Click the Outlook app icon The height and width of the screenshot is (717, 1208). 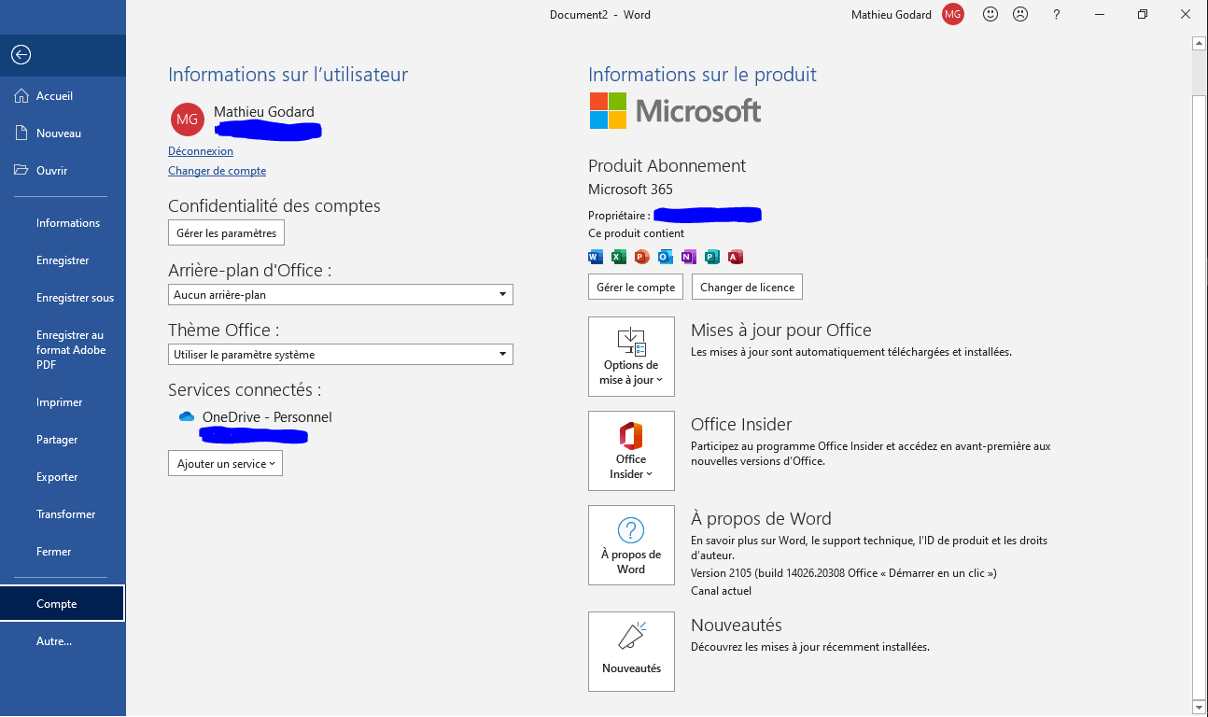pyautogui.click(x=666, y=257)
